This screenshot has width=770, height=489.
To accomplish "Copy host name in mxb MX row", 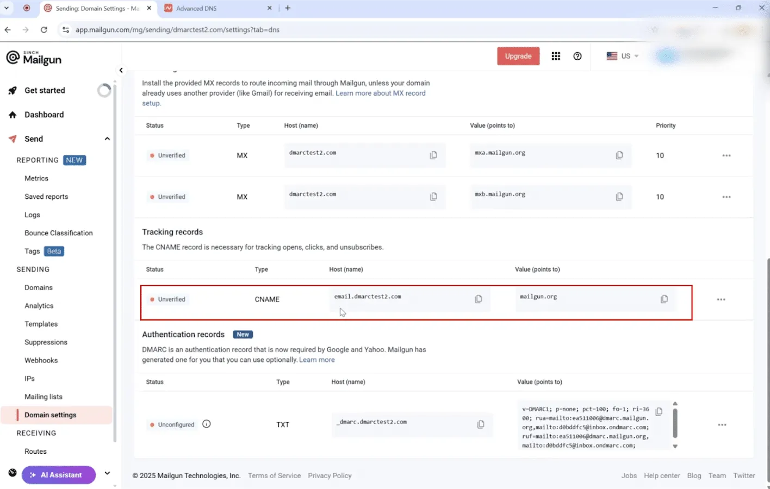I will (x=433, y=197).
